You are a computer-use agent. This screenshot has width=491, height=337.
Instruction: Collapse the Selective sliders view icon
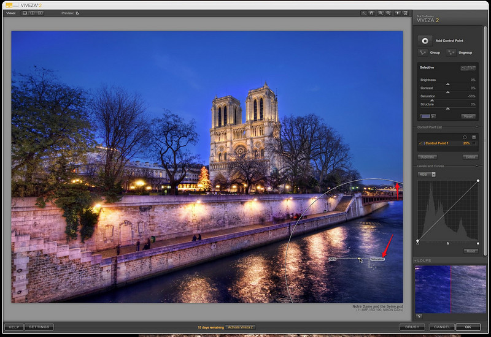point(464,68)
